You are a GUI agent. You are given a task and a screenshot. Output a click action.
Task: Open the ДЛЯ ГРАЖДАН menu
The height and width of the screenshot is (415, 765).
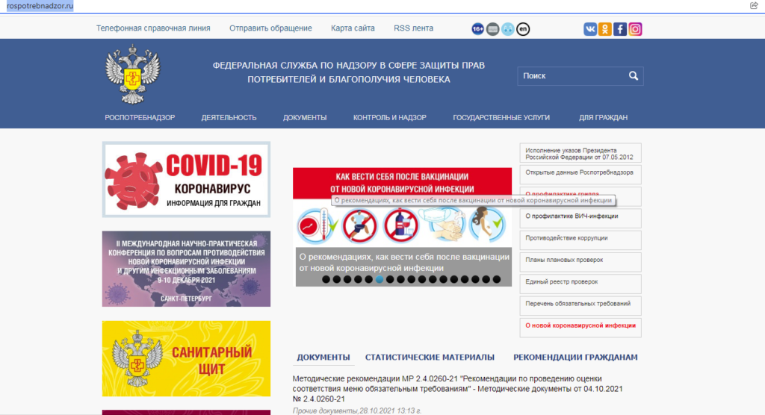point(604,117)
